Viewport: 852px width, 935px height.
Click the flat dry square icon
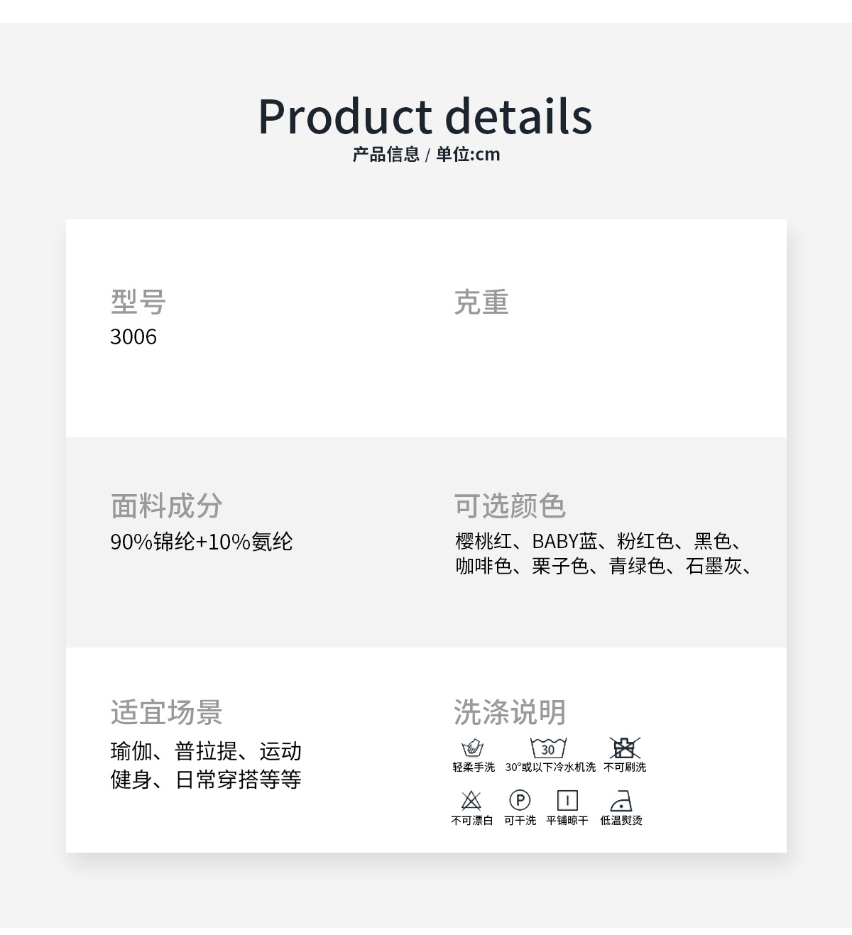click(567, 801)
